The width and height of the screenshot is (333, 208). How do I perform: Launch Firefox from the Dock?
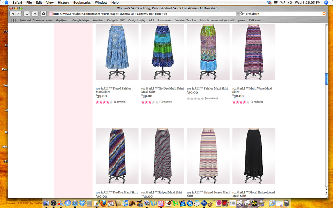tap(104, 203)
